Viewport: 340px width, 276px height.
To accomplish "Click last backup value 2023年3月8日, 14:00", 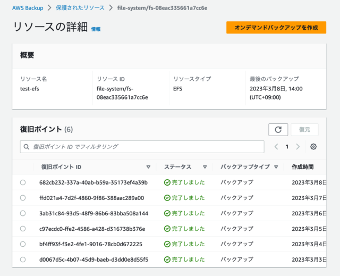I will 276,93.
